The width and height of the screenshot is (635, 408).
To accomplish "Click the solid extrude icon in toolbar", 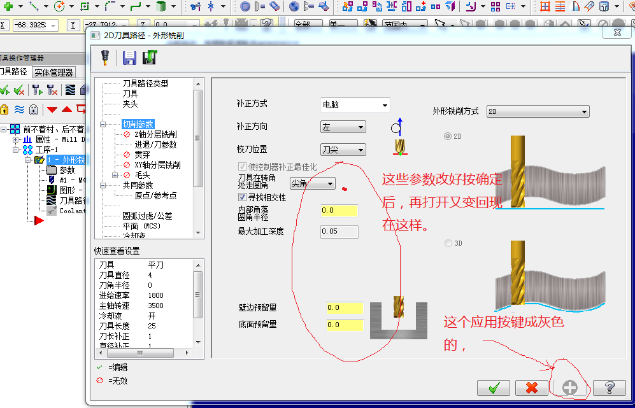I will click(x=245, y=6).
